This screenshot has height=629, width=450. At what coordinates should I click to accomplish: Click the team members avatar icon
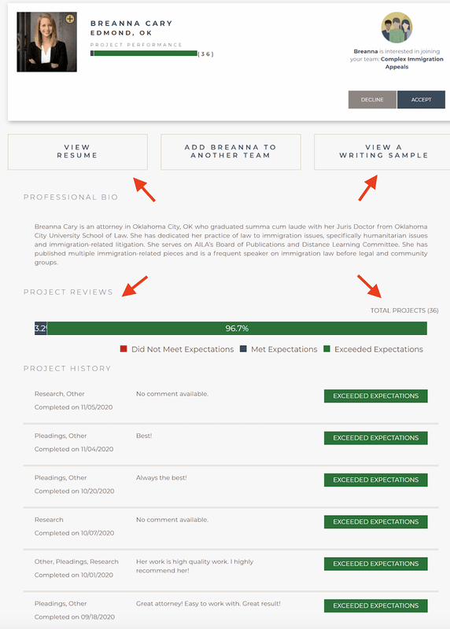(x=397, y=28)
